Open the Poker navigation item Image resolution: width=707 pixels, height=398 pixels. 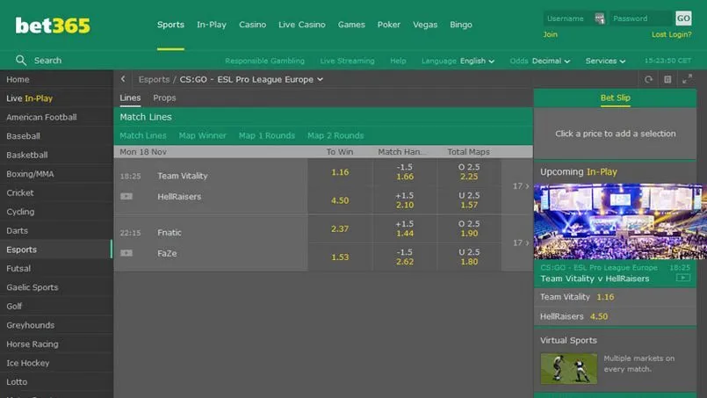point(389,25)
